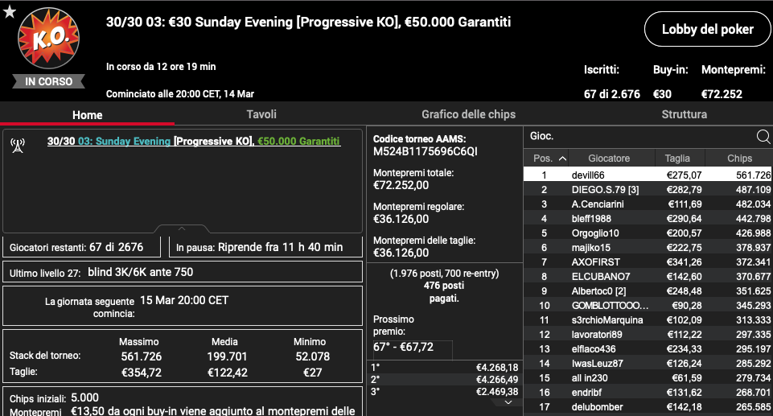Sort by the Taglia column header

pyautogui.click(x=676, y=159)
